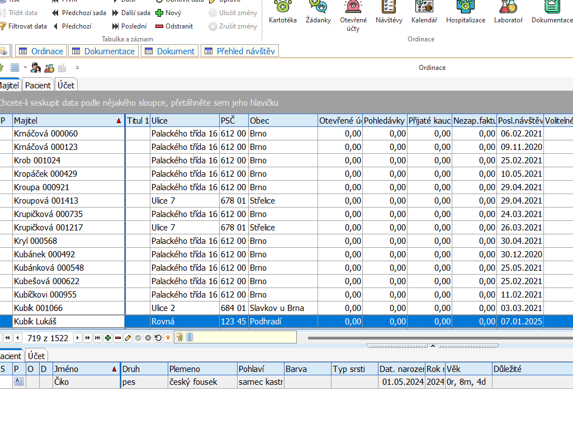Open Žádanky from the ribbon
573x429 pixels.
pyautogui.click(x=318, y=13)
